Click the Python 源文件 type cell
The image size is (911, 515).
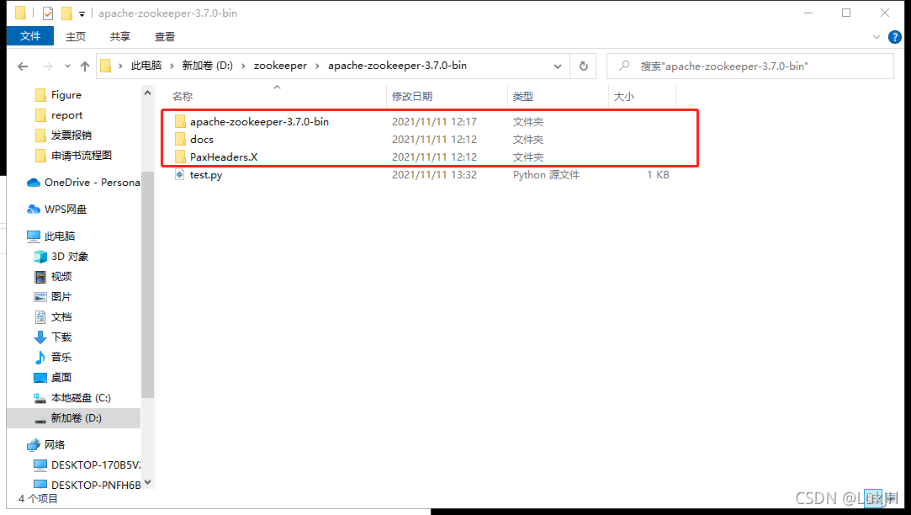click(546, 175)
